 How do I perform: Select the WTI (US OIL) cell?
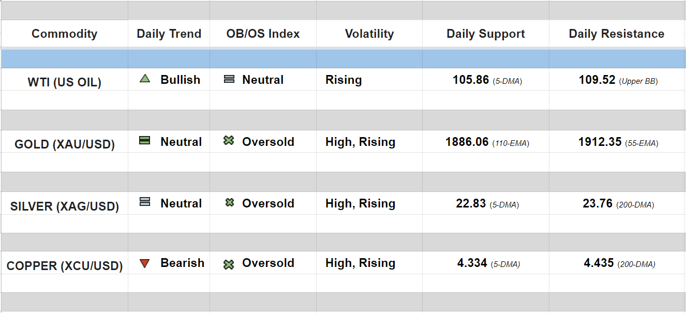(x=64, y=82)
